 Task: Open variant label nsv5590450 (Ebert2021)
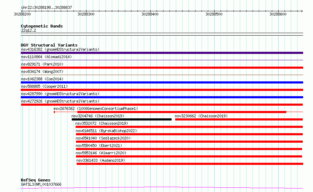click(99, 145)
